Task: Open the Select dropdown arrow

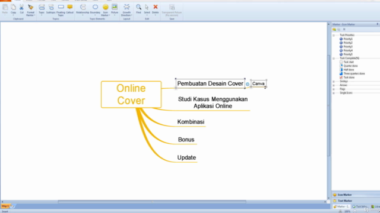Action: coord(147,15)
